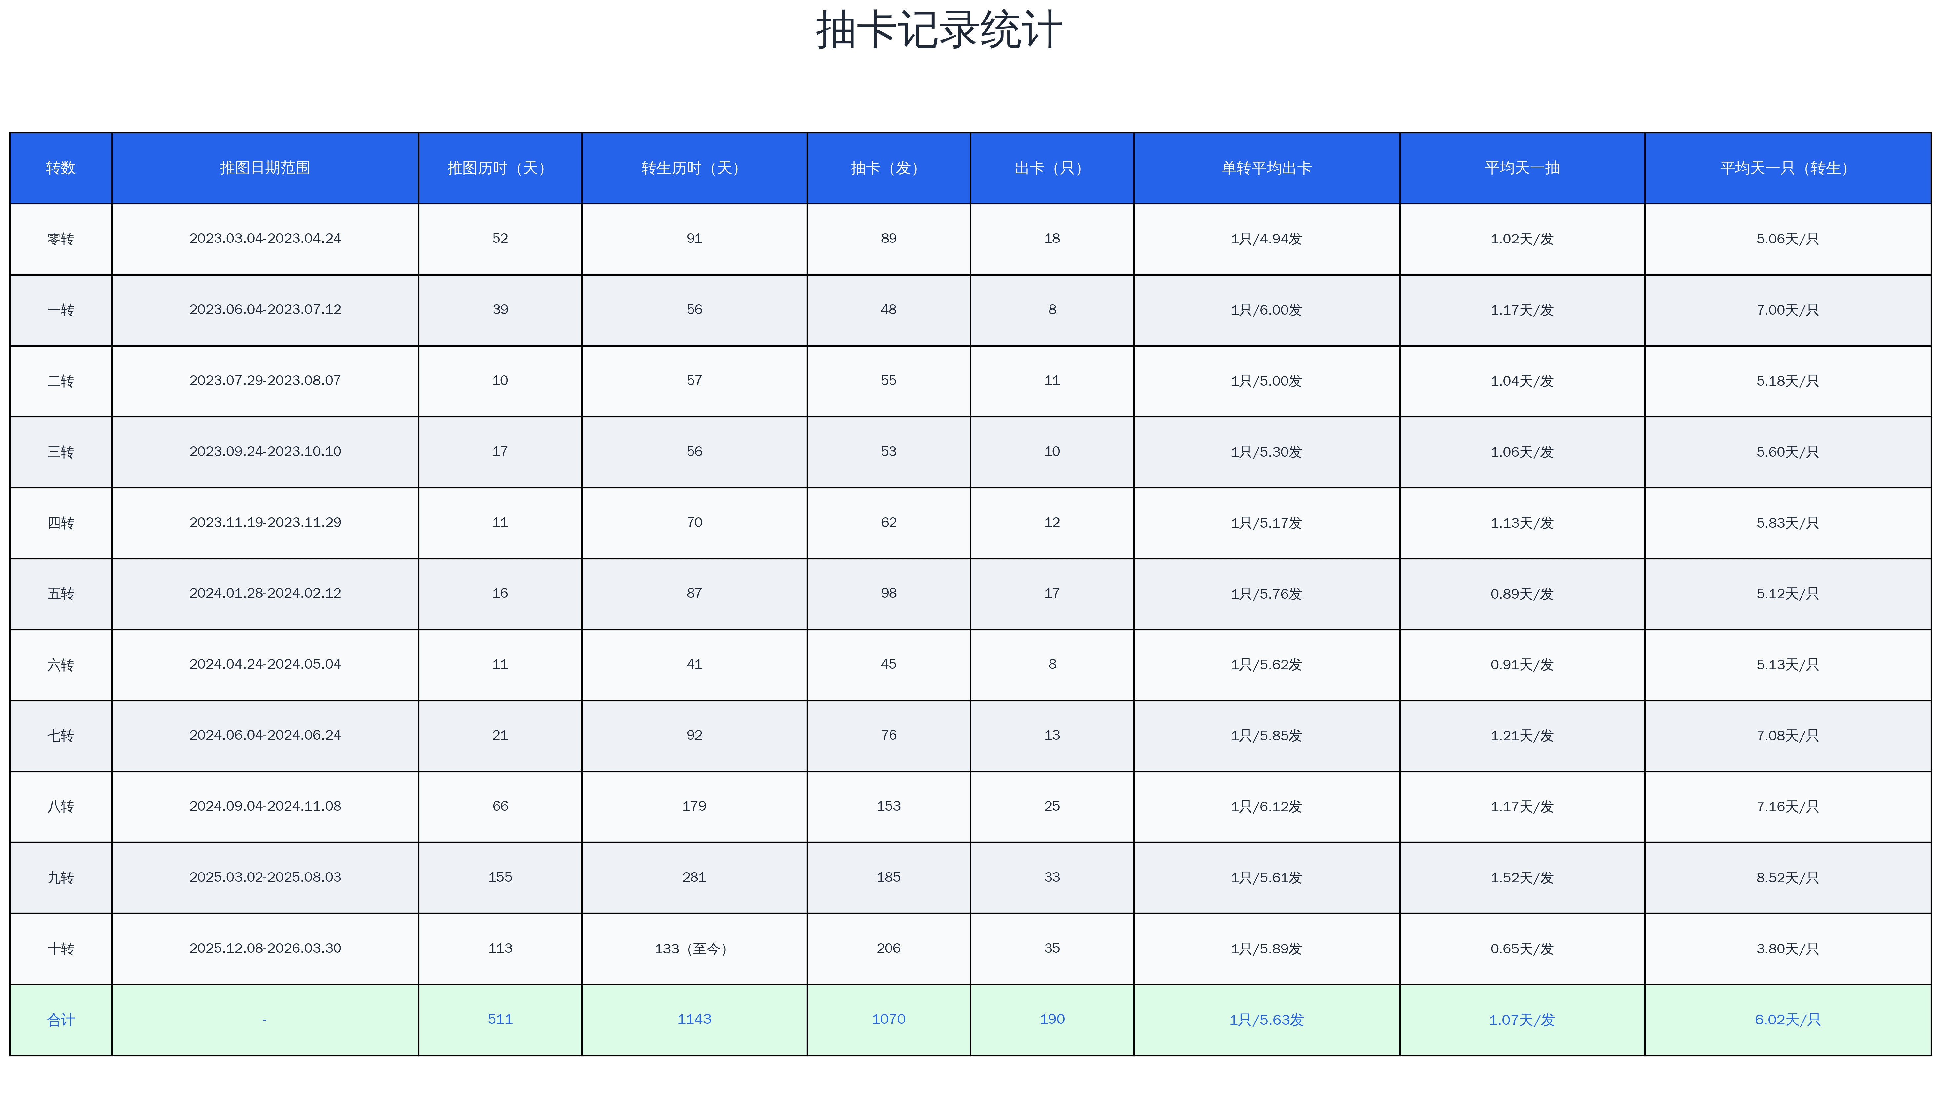This screenshot has width=1941, height=1115.
Task: Select the 8.52天/只 cell
Action: click(1788, 877)
